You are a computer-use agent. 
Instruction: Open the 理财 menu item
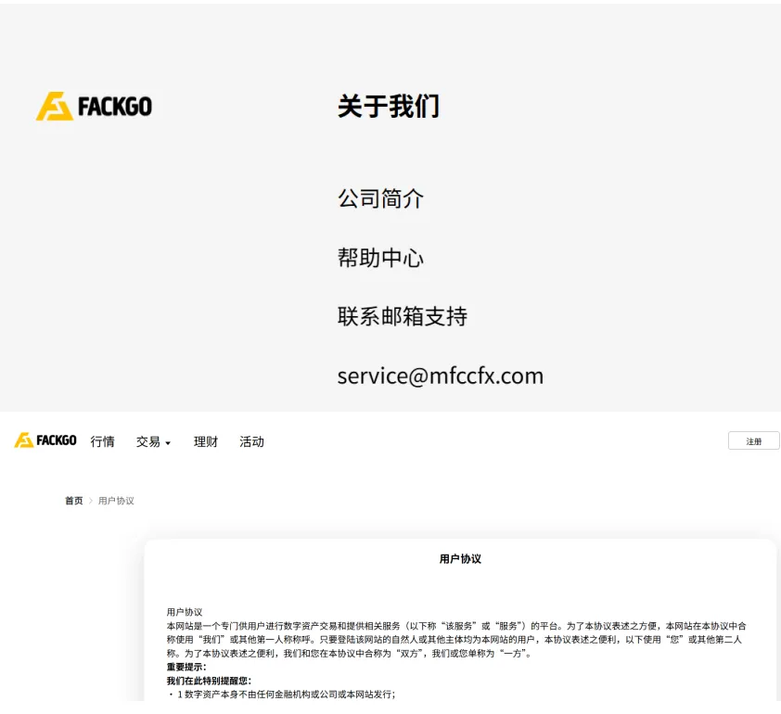pos(206,441)
